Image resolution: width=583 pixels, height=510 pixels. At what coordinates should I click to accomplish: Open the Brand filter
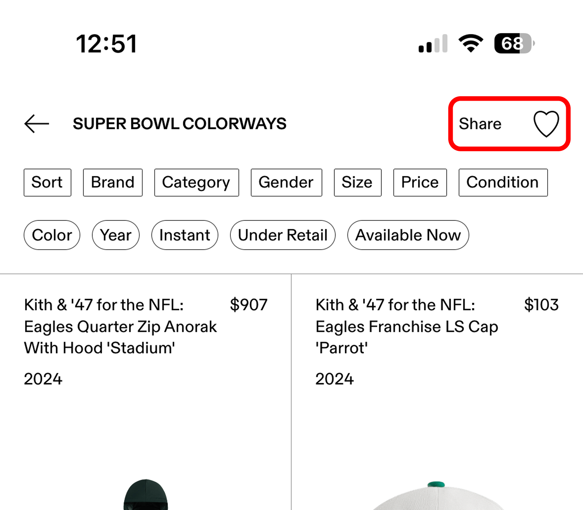point(113,182)
